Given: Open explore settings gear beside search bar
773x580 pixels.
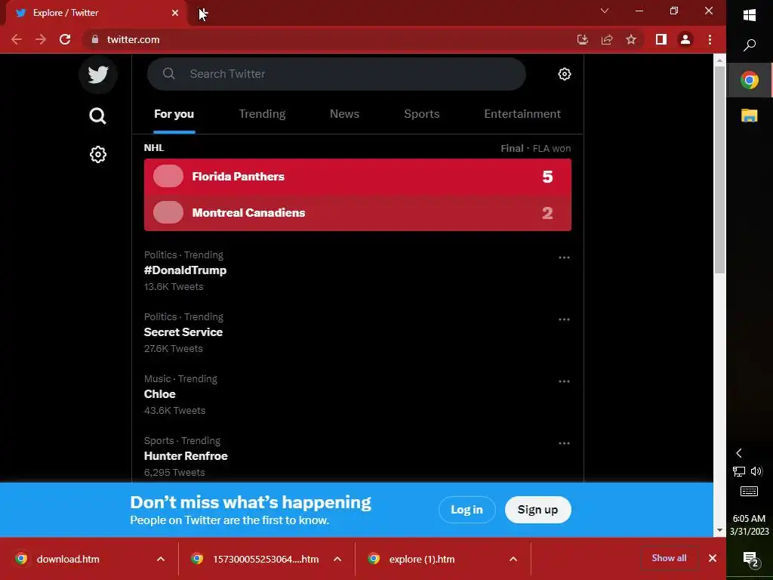Looking at the screenshot, I should (x=565, y=74).
